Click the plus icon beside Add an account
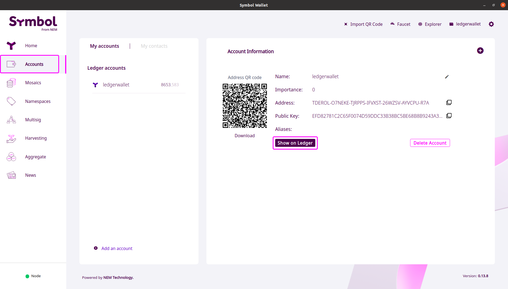The height and width of the screenshot is (289, 508). pos(96,248)
